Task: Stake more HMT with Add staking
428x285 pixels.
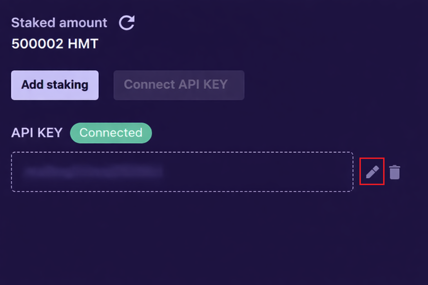Action: 55,85
